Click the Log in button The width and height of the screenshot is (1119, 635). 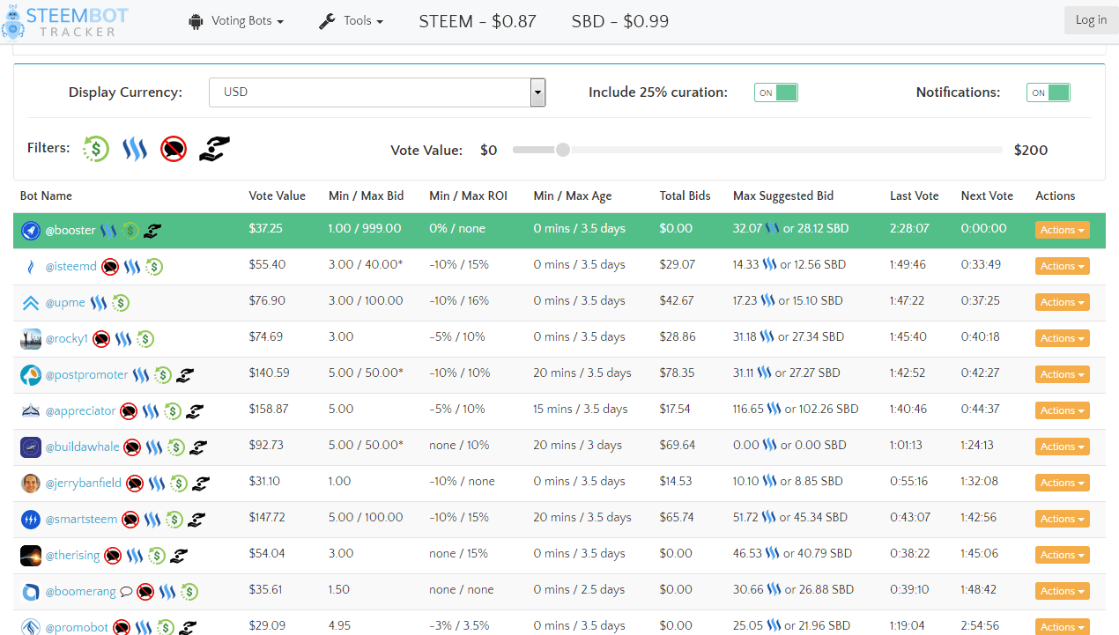1091,20
